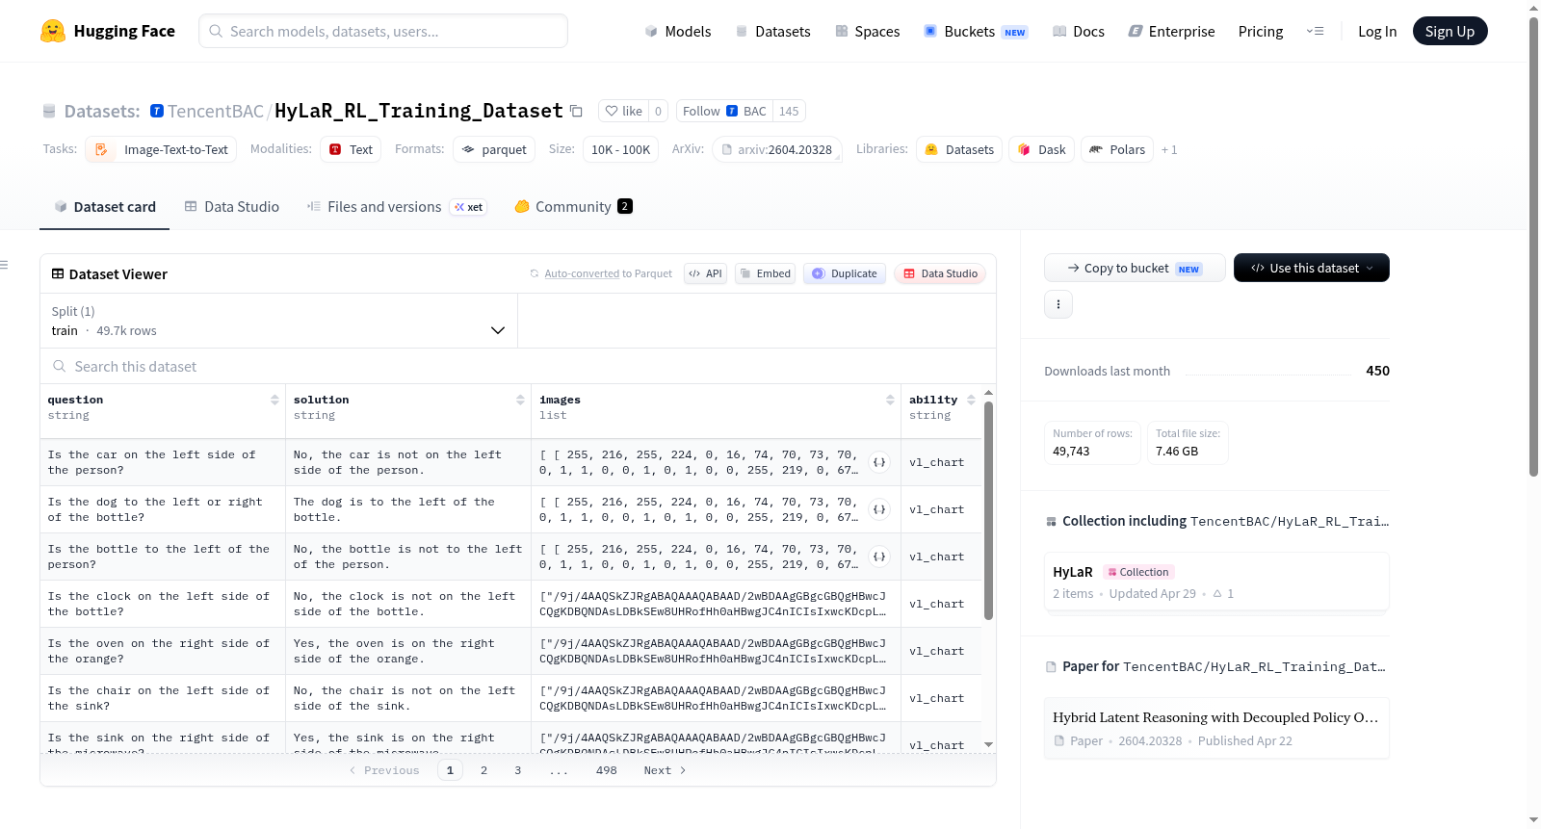The height and width of the screenshot is (829, 1541).
Task: Open the Community tab
Action: point(573,206)
